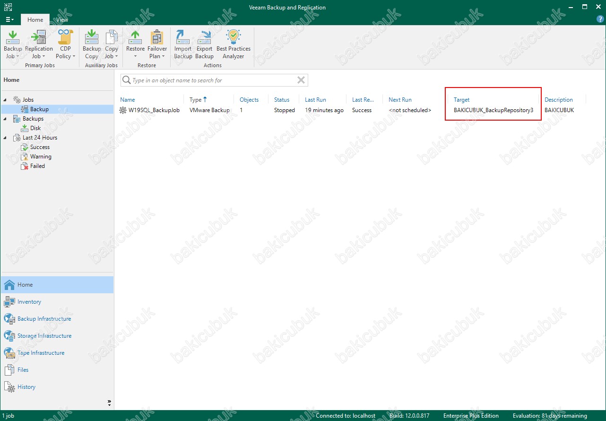The height and width of the screenshot is (421, 606).
Task: Open the CDP Policy ribbon button
Action: pyautogui.click(x=65, y=44)
